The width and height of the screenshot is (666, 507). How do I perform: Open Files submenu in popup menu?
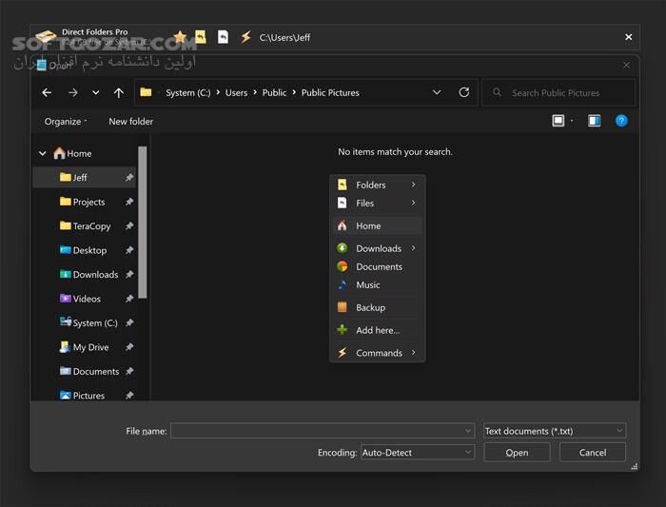pyautogui.click(x=377, y=203)
